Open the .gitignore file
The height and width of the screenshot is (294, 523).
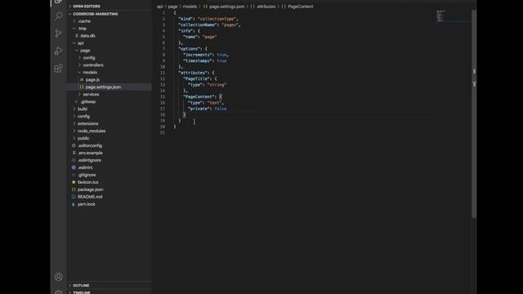87,175
